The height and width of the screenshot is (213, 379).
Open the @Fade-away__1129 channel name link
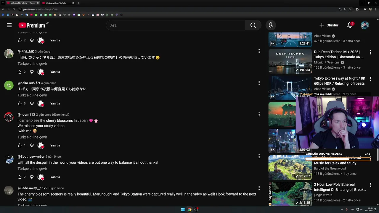pyautogui.click(x=32, y=188)
